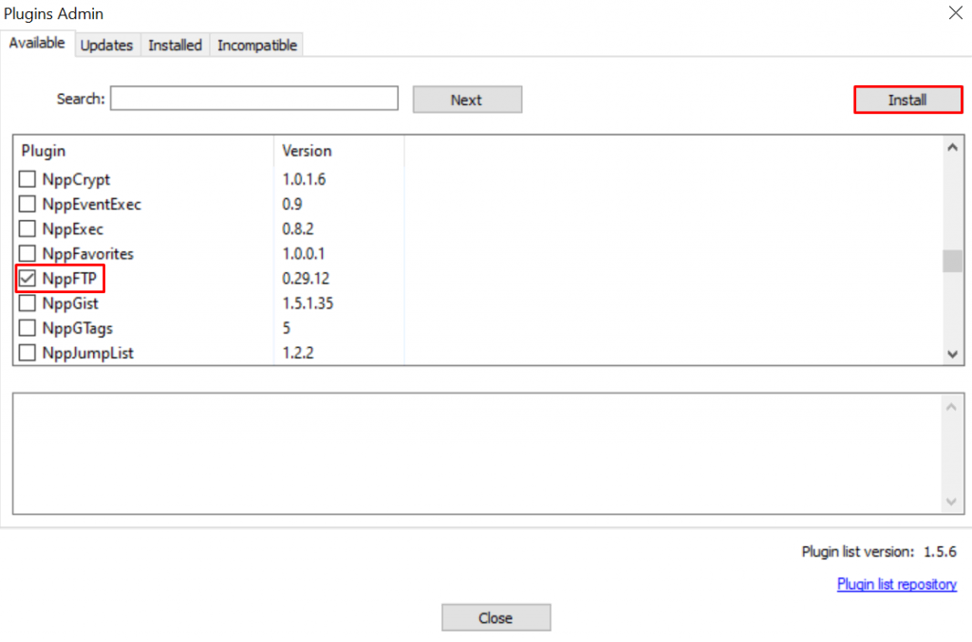972x642 pixels.
Task: Focus the Search input field
Action: point(254,99)
